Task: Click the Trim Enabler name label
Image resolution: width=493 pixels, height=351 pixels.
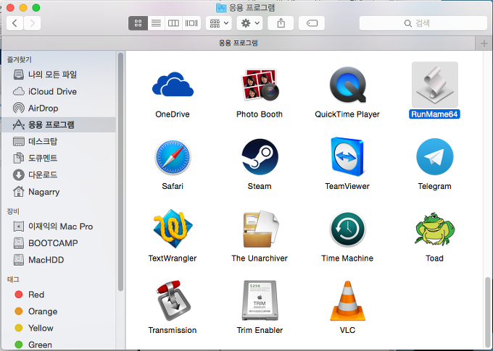Action: (260, 330)
